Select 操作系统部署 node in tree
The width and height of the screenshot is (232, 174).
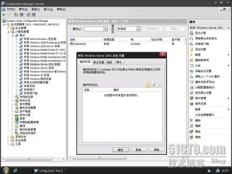click(x=27, y=108)
